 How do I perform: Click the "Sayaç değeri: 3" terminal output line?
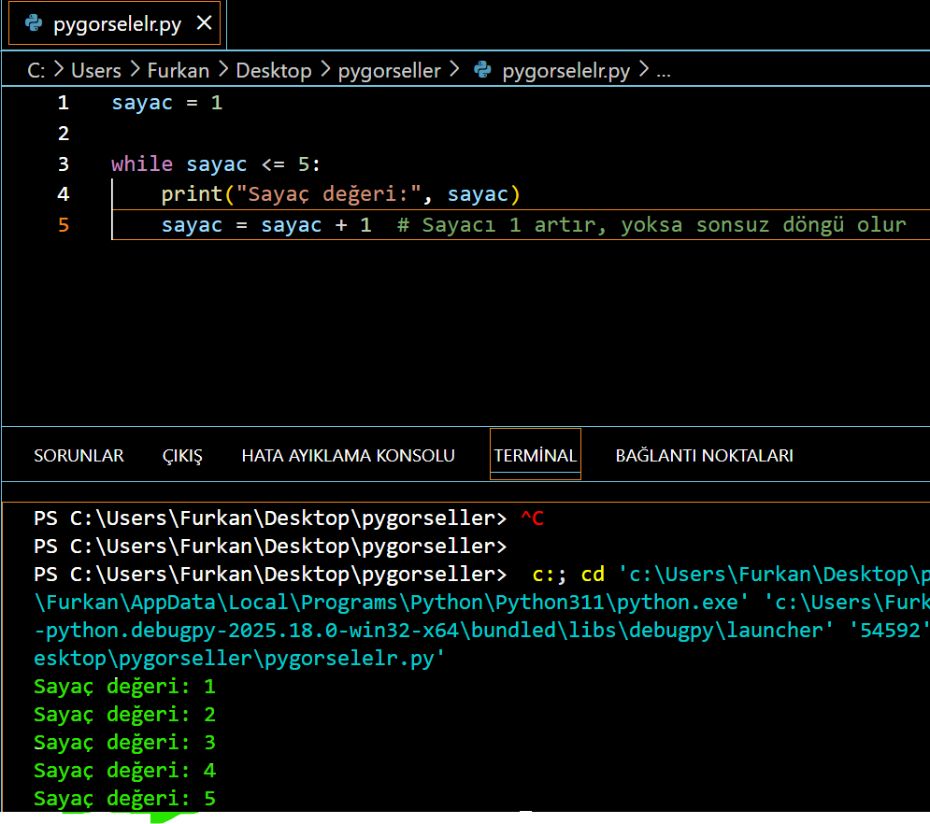click(x=124, y=743)
